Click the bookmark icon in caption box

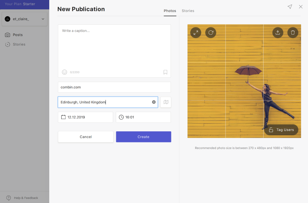165,72
